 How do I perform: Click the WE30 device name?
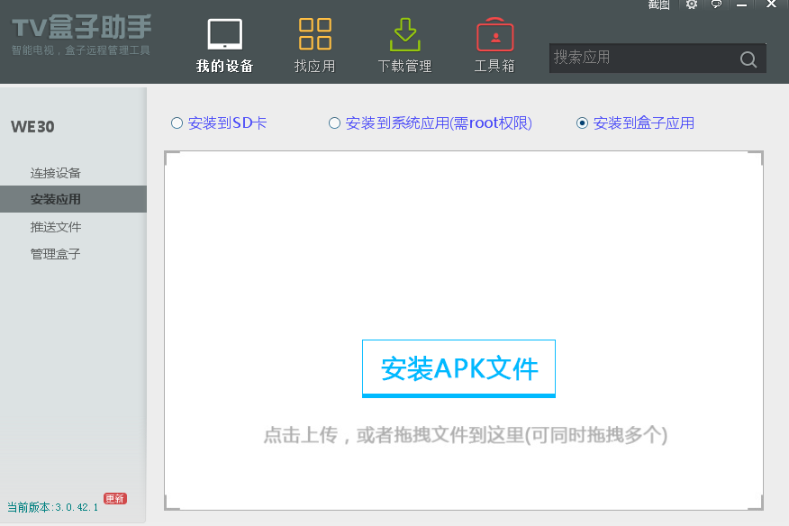tap(33, 127)
